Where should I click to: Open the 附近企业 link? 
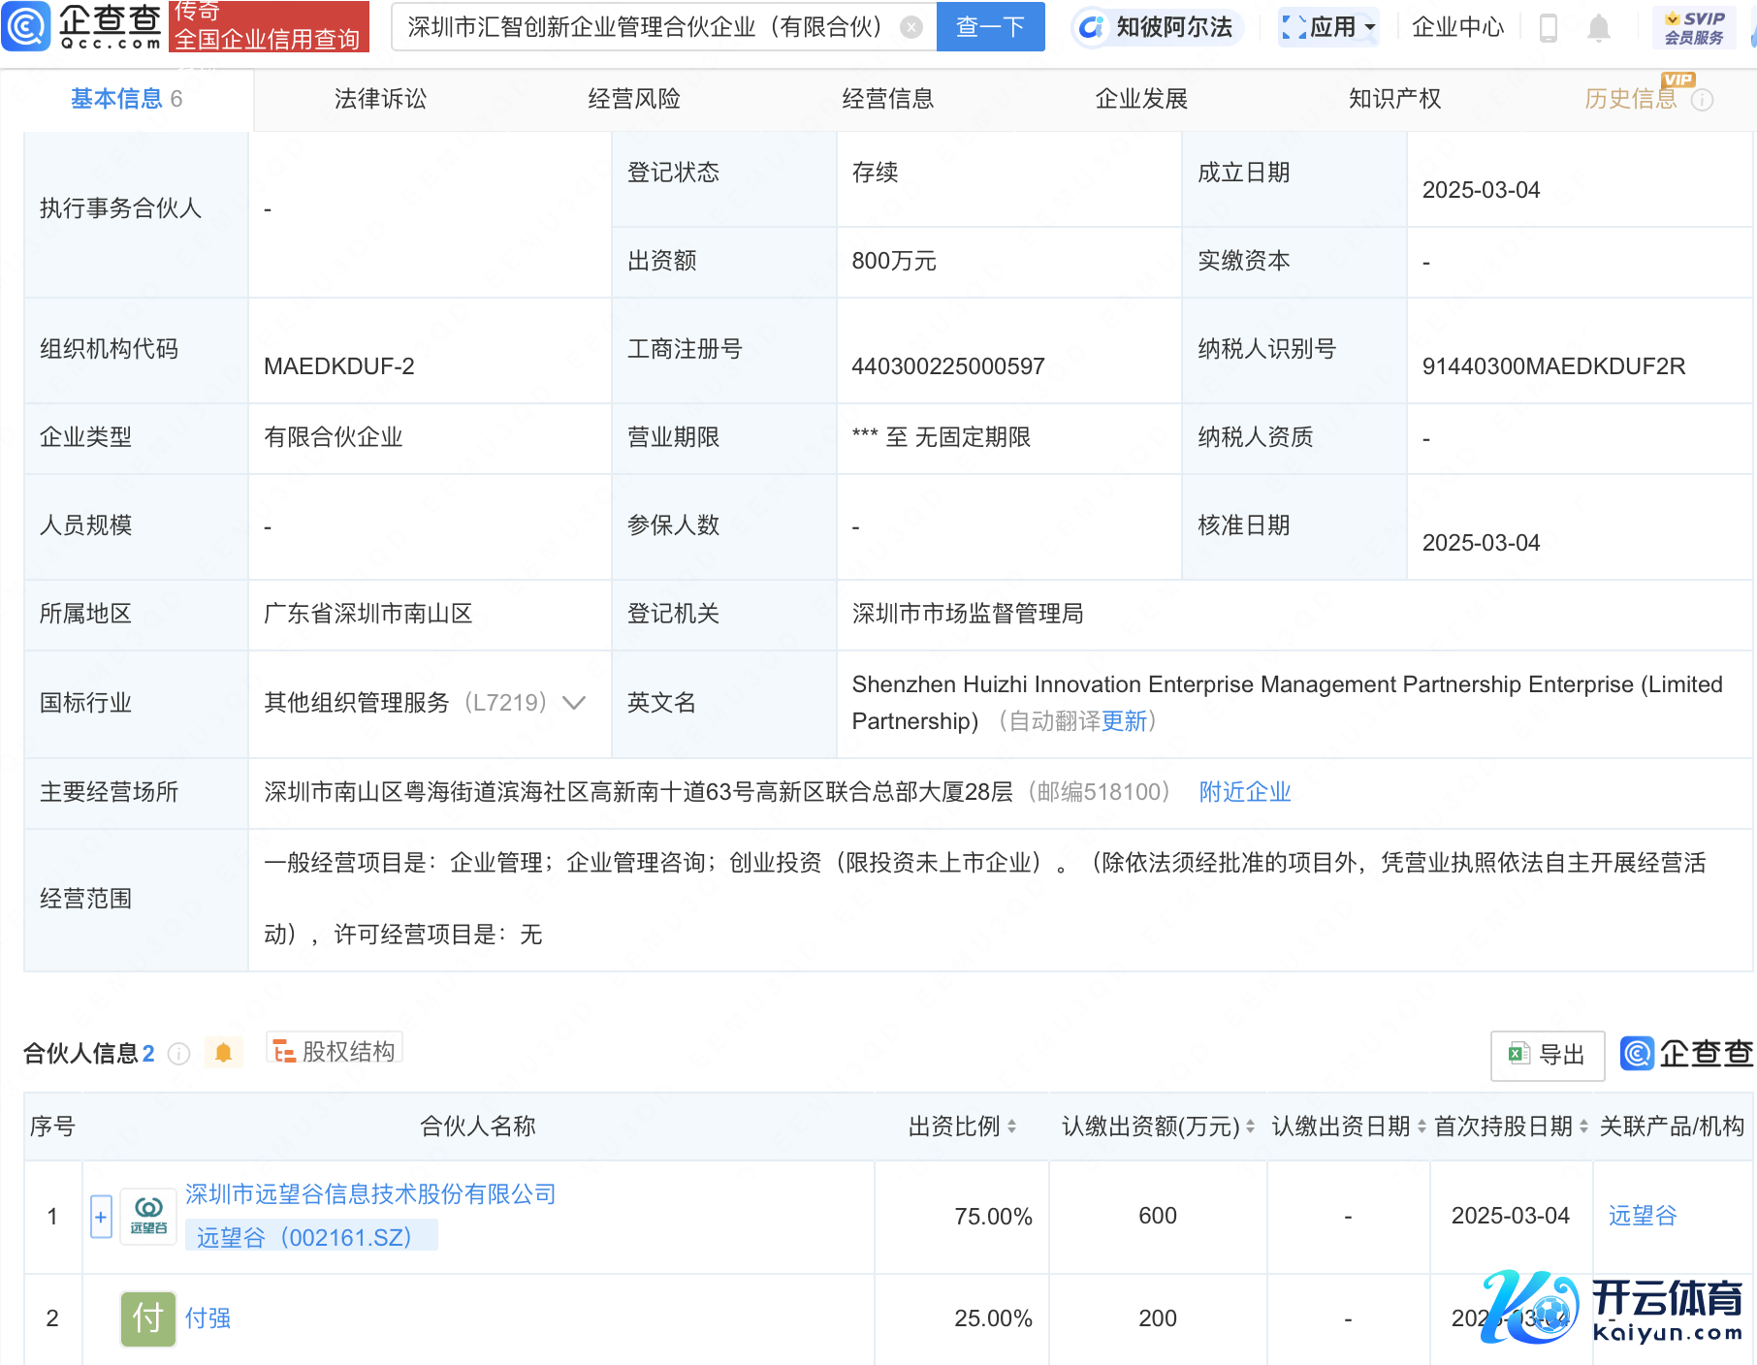(x=1244, y=792)
